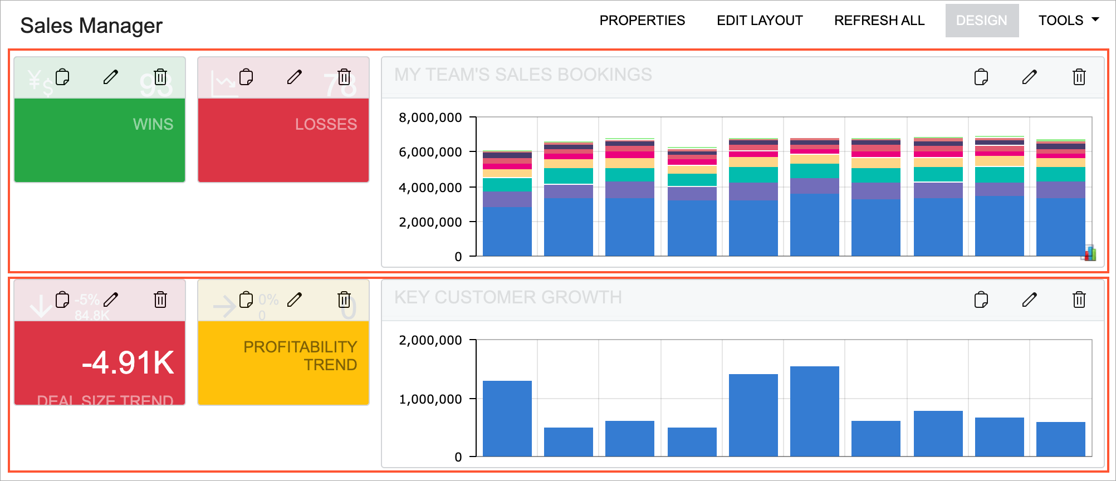Open dashboard Properties
The width and height of the screenshot is (1116, 481).
click(x=642, y=21)
